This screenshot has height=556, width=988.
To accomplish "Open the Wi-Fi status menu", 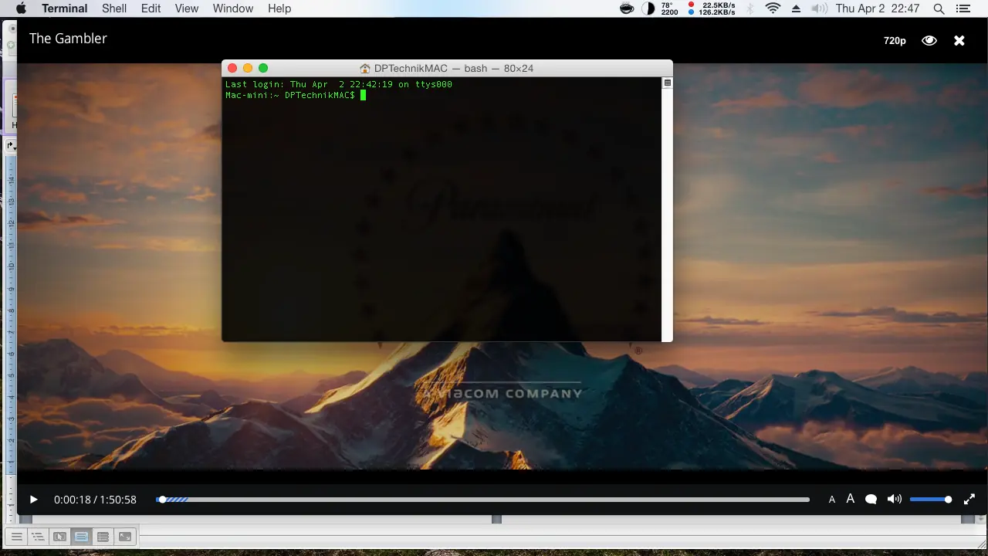I will pyautogui.click(x=773, y=8).
